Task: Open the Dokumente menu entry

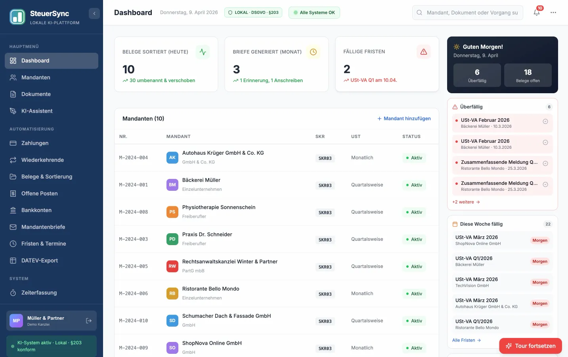Action: [36, 94]
